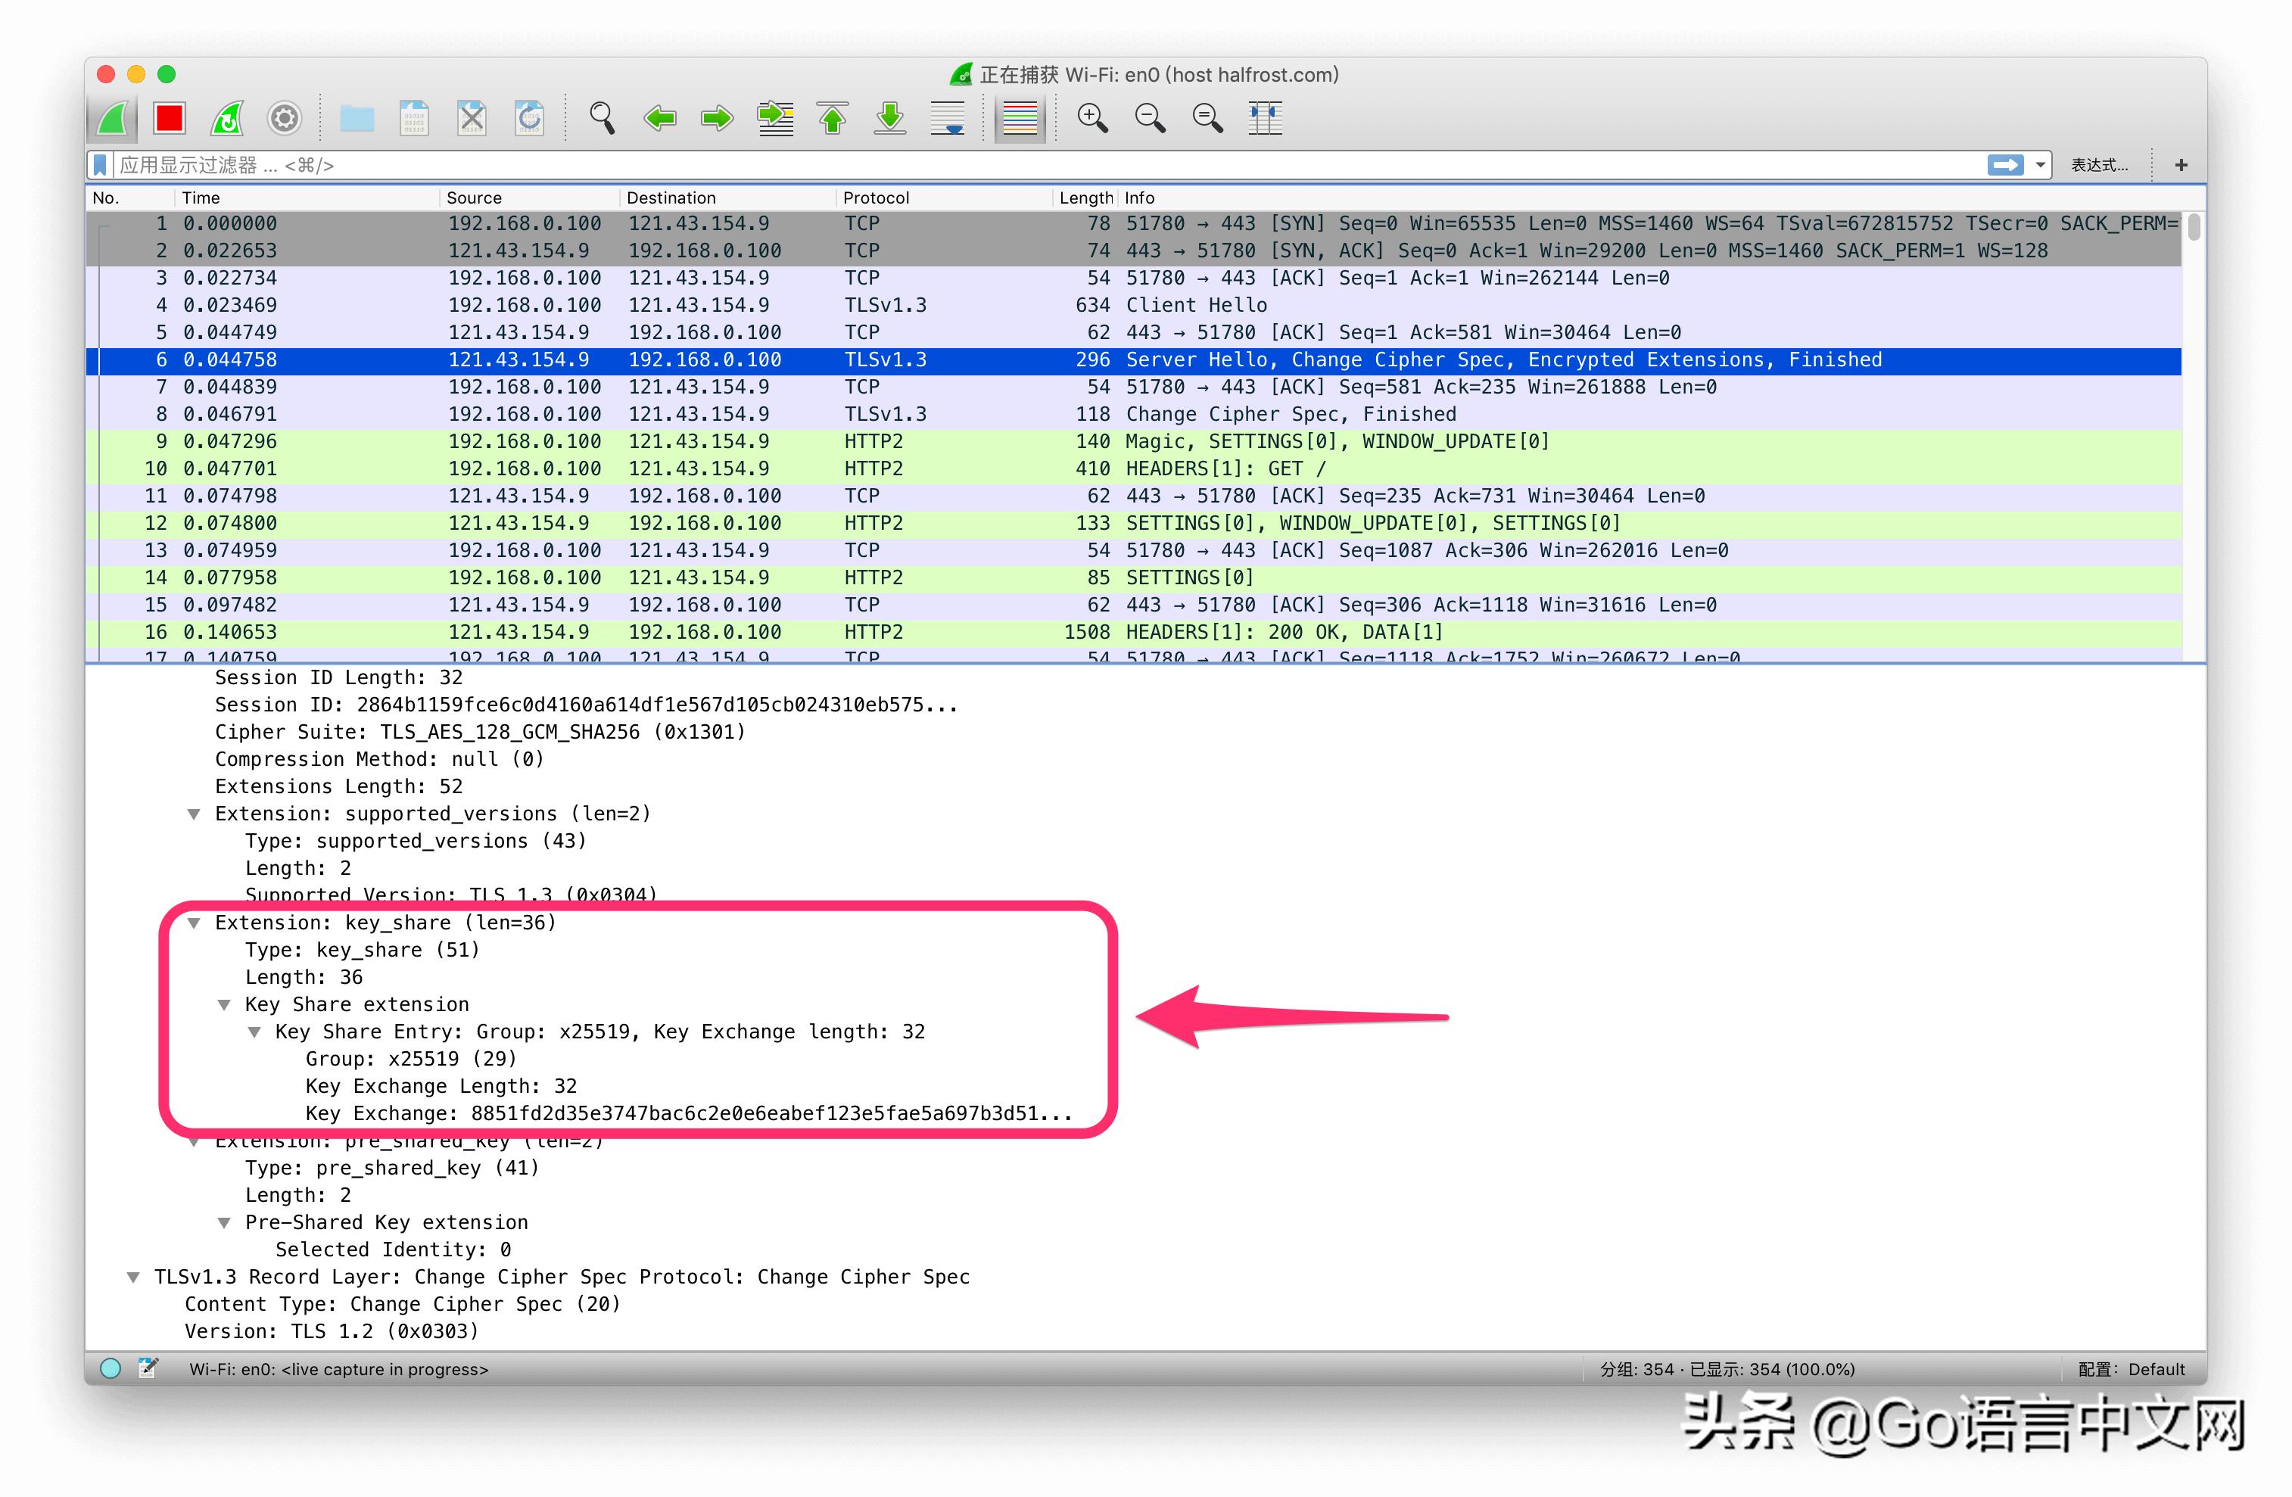Viewport: 2292px width, 1497px height.
Task: Add a filter button with plus
Action: click(x=2181, y=166)
